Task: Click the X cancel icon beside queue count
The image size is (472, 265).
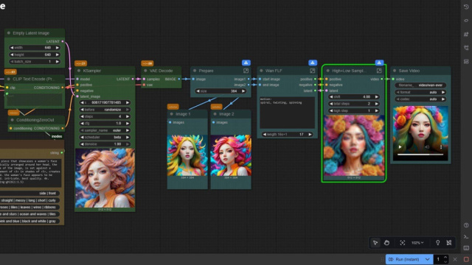Action: click(455, 259)
